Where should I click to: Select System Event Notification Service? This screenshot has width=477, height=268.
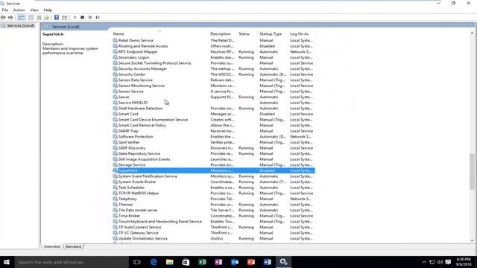pos(213,176)
